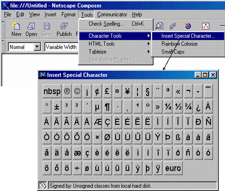The width and height of the screenshot is (225, 191).
Task: Insert the cent ¢ symbol
Action: pos(97,91)
